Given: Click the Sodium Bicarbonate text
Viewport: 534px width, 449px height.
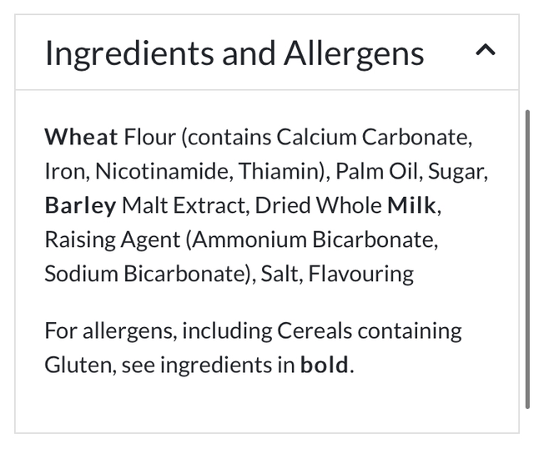Looking at the screenshot, I should [x=147, y=274].
